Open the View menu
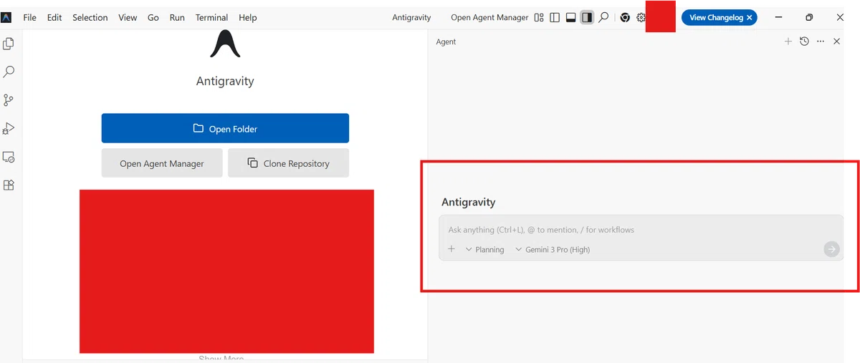 pyautogui.click(x=128, y=17)
